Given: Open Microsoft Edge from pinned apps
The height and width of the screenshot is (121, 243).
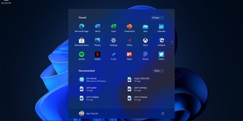Looking at the screenshot, I should point(81,27).
